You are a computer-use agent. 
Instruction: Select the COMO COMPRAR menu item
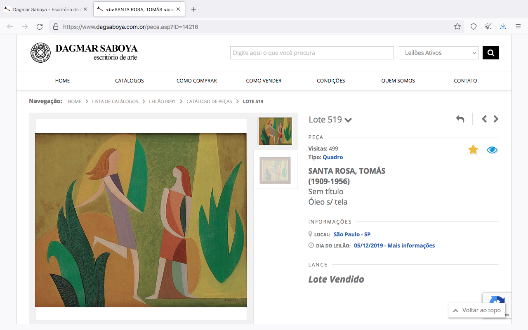point(196,81)
